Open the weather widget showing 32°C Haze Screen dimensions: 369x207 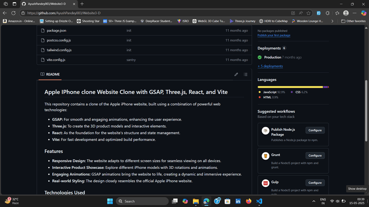(x=12, y=201)
